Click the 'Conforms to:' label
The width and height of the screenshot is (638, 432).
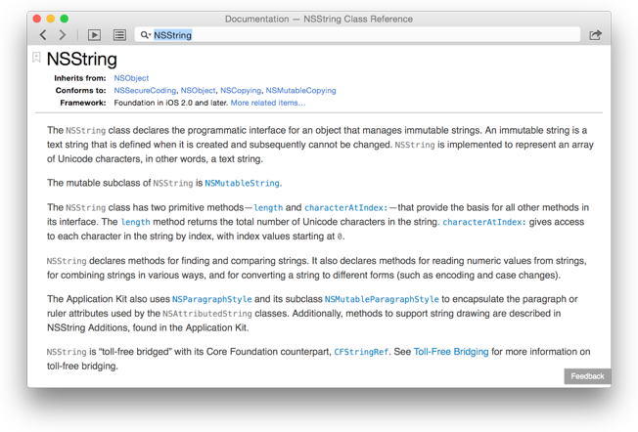coord(80,90)
